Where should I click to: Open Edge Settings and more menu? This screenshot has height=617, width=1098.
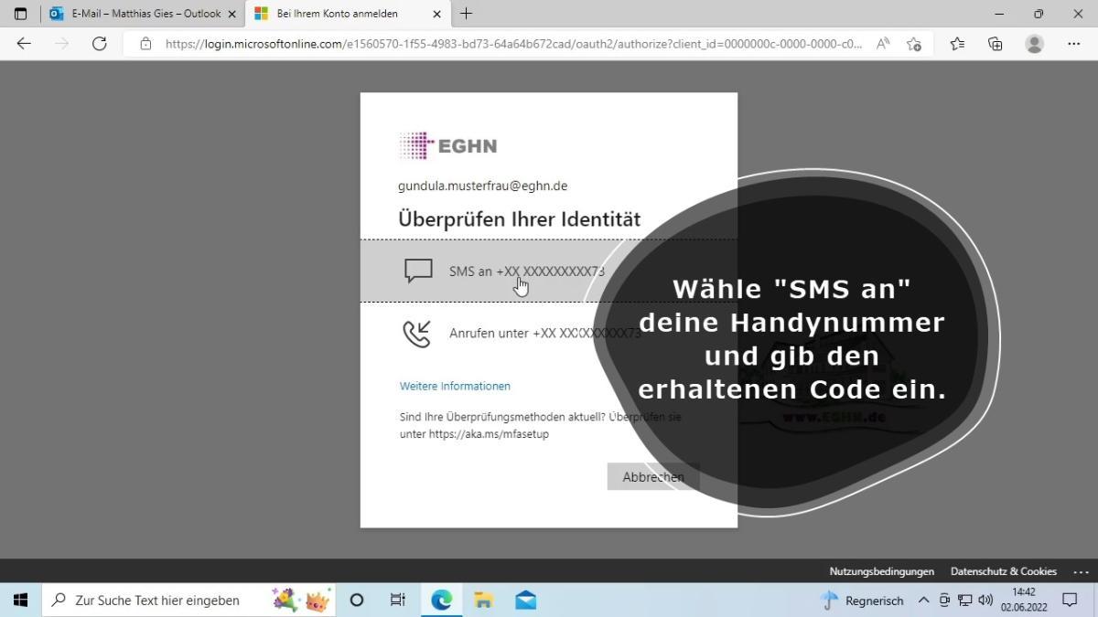click(x=1074, y=44)
